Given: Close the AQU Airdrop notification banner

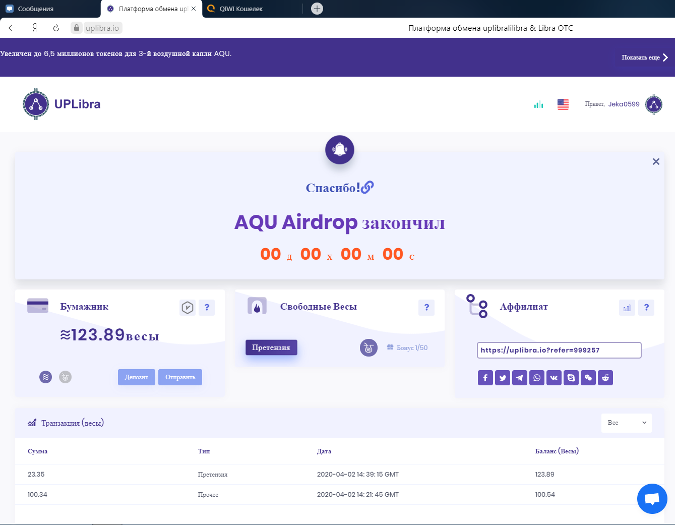Looking at the screenshot, I should [656, 161].
